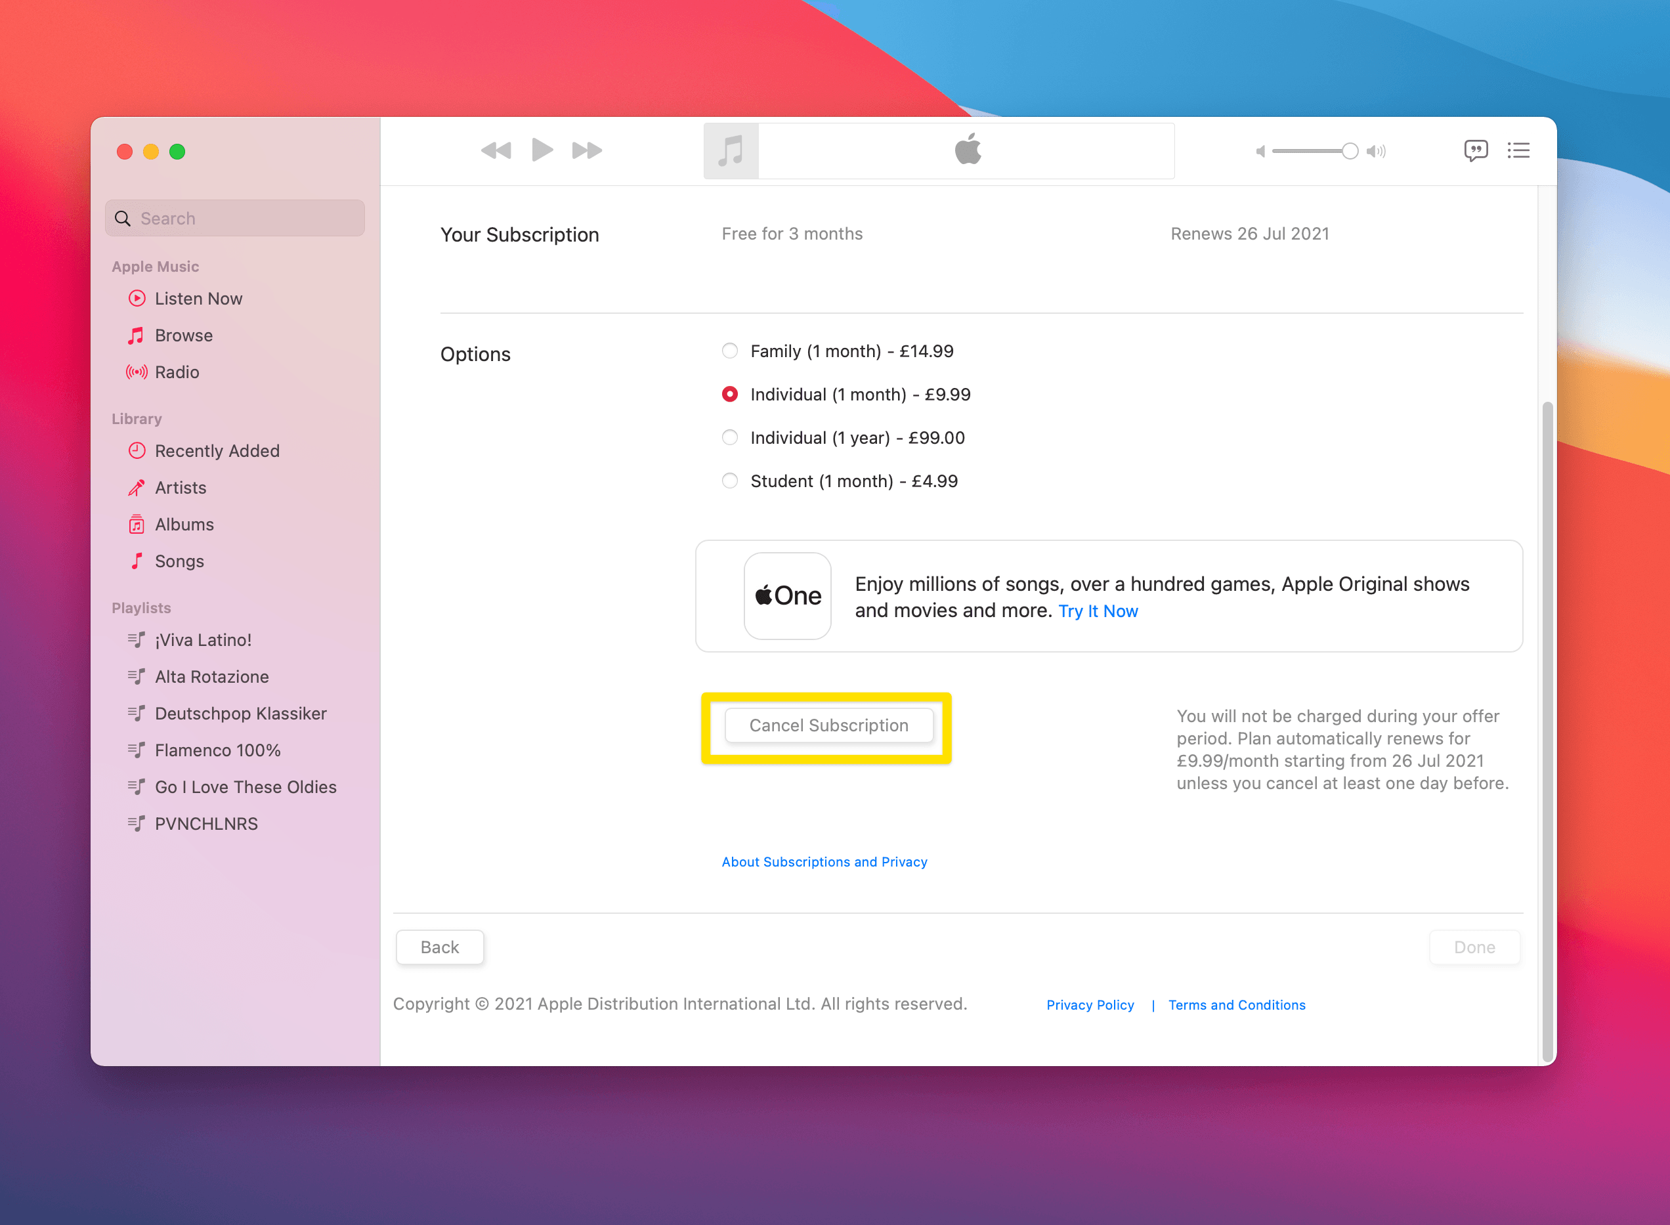Click the ¡Viva Latino! playlist icon
This screenshot has height=1225, width=1670.
coord(137,640)
